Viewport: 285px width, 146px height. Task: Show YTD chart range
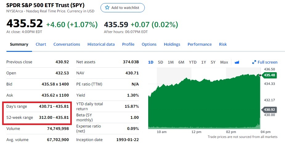coord(193,62)
